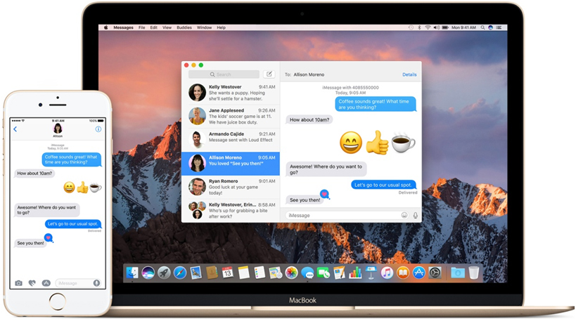This screenshot has width=576, height=321.
Task: Select Ryan Romero conversation
Action: (231, 187)
